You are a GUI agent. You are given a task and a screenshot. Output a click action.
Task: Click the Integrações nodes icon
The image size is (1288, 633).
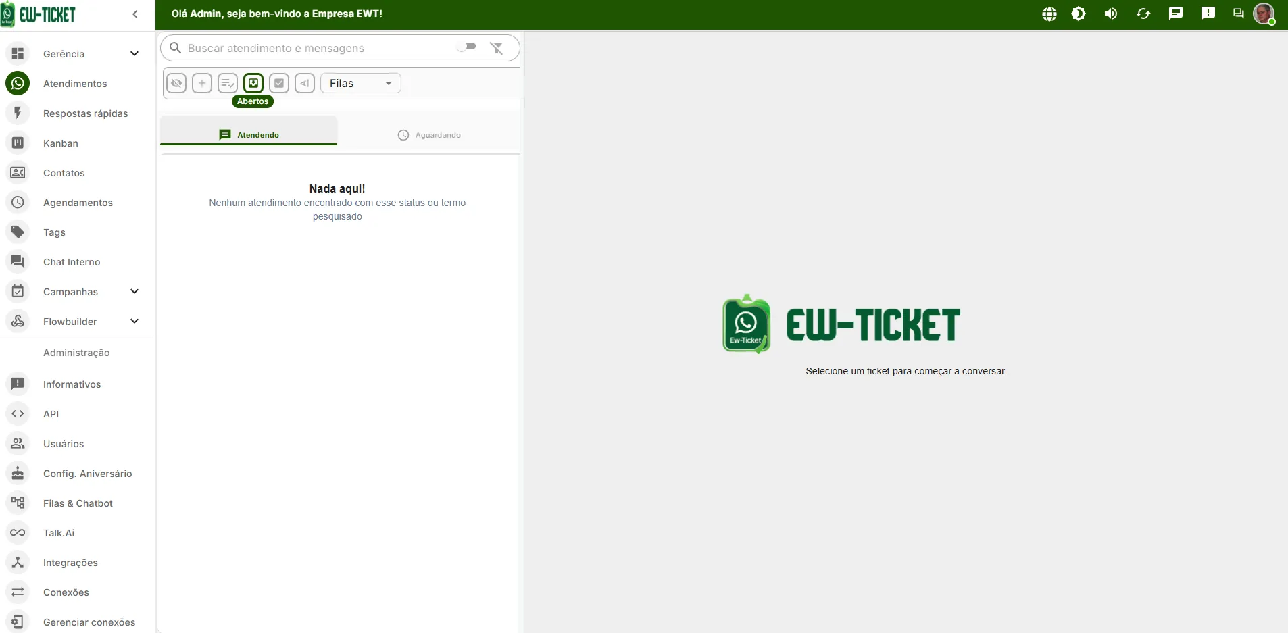pos(18,563)
